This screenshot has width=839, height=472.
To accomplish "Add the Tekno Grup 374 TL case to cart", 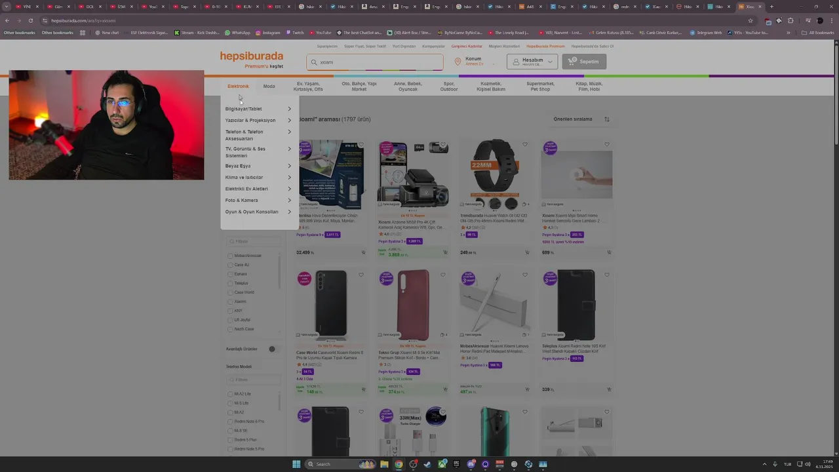I will 445,389.
